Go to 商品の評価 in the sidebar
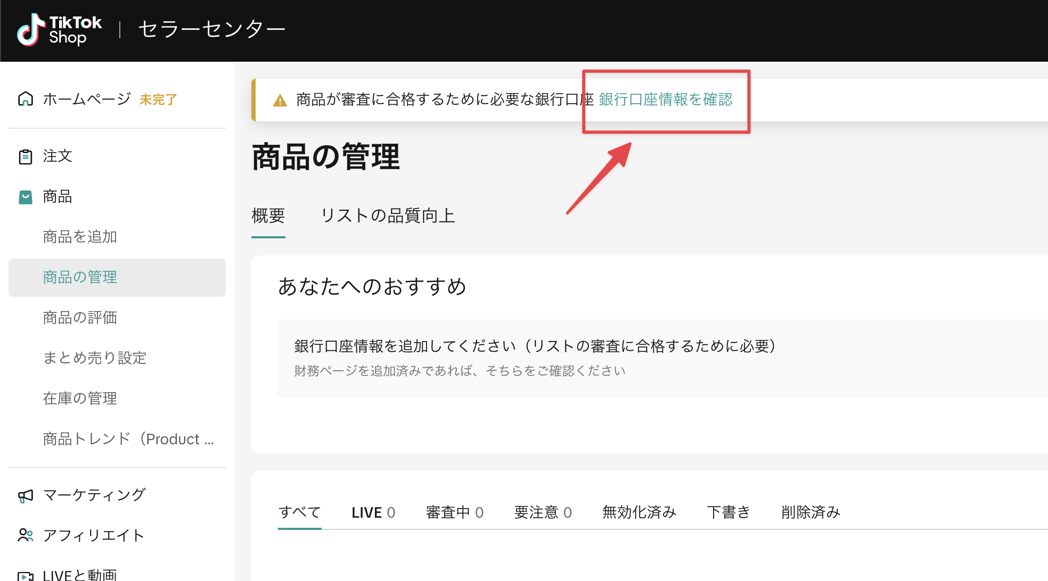Image resolution: width=1048 pixels, height=581 pixels. pyautogui.click(x=80, y=318)
